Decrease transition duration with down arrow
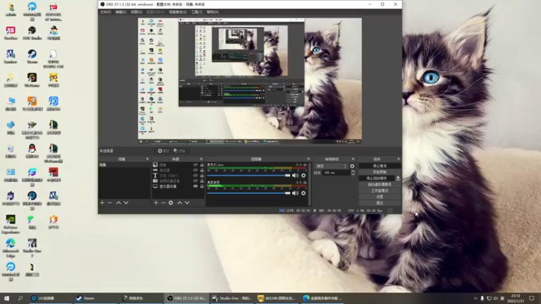Screen dimensions: 541x304 coord(352,174)
